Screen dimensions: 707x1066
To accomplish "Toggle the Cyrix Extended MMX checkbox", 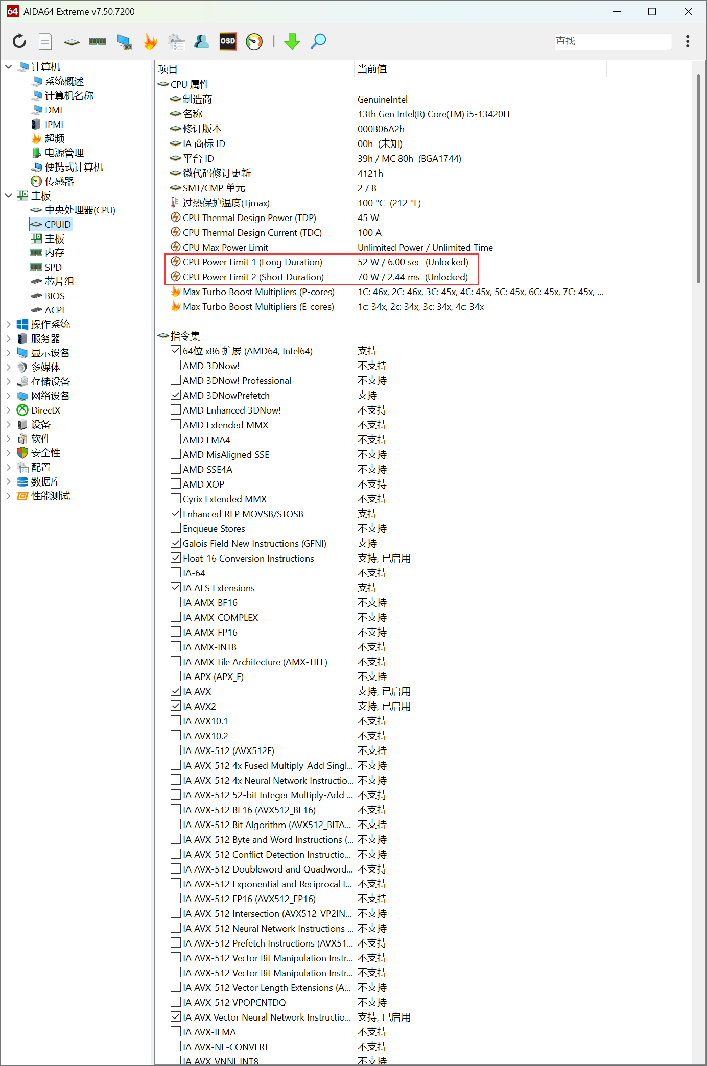I will point(176,499).
